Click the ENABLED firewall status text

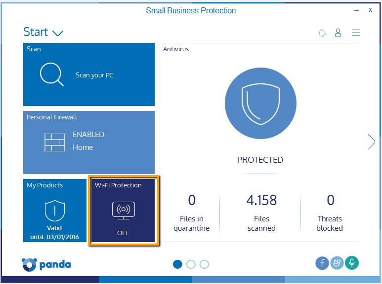[88, 135]
